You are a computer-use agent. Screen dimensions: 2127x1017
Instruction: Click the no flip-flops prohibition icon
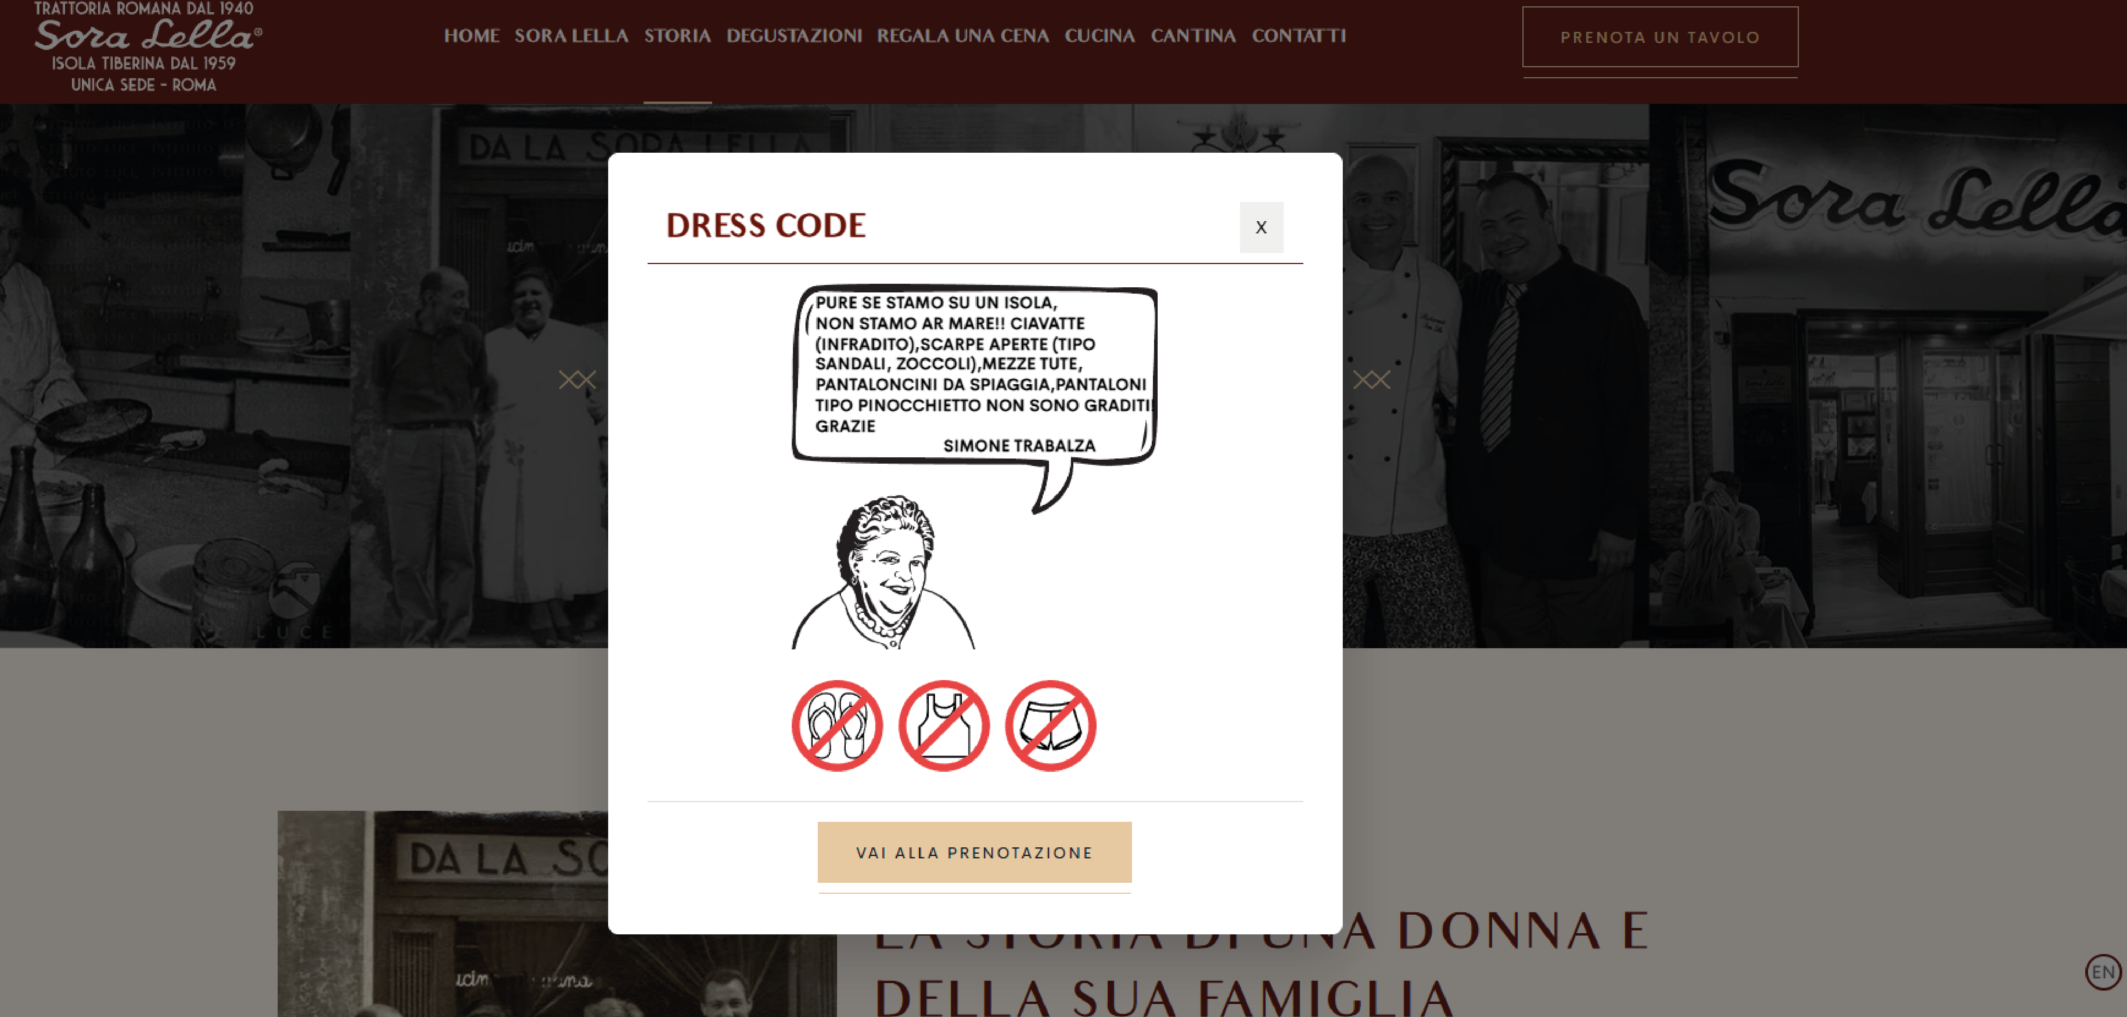[x=837, y=726]
